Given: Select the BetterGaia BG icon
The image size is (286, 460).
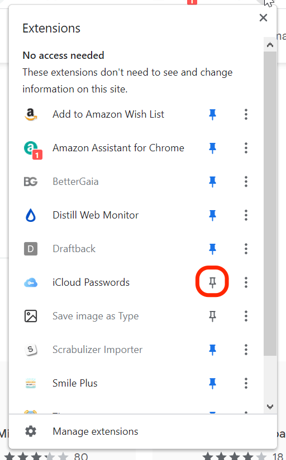Looking at the screenshot, I should 30,182.
